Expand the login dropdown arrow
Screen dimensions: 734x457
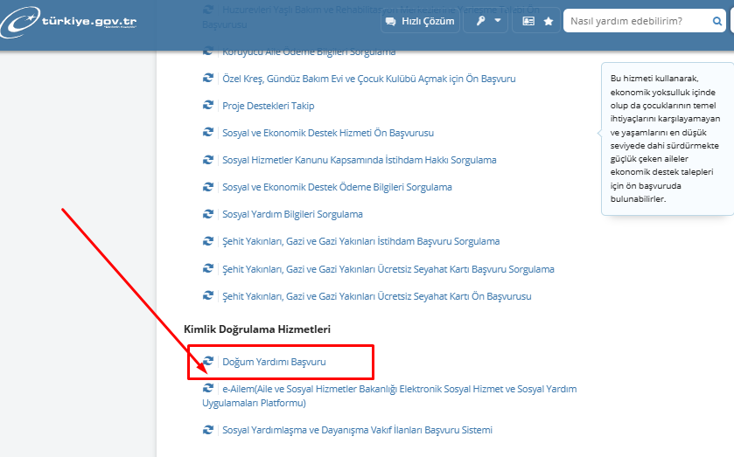coord(498,21)
